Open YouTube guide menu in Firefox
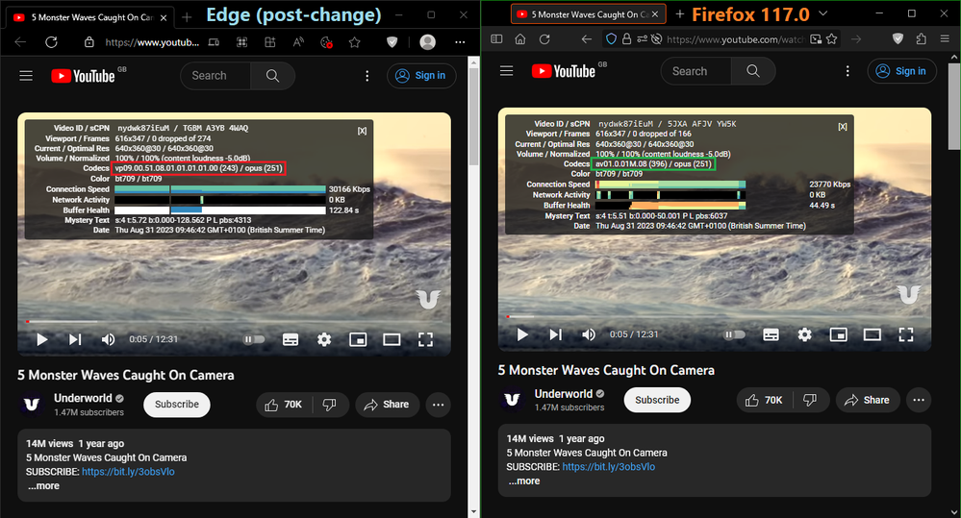 [506, 71]
